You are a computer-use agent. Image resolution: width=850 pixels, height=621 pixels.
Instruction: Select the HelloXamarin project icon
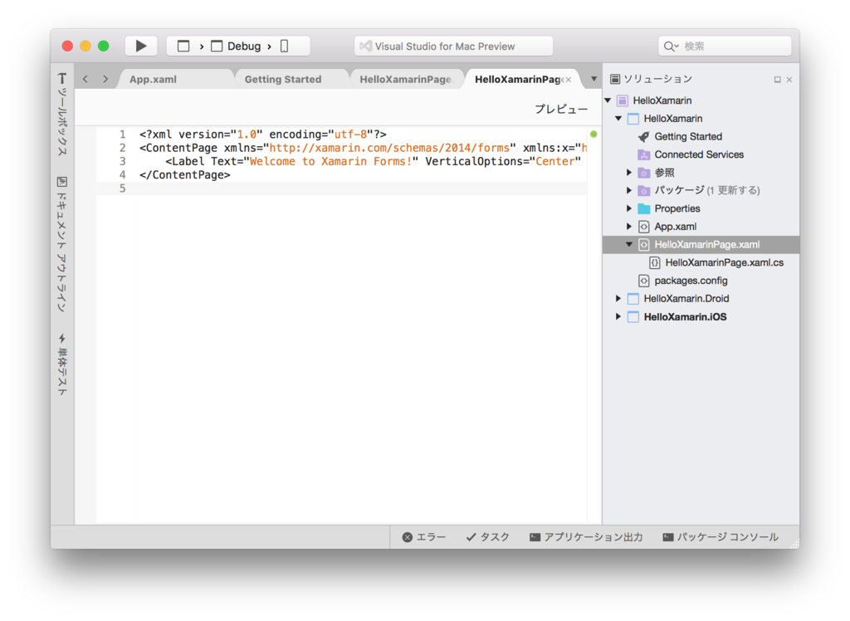click(x=633, y=118)
